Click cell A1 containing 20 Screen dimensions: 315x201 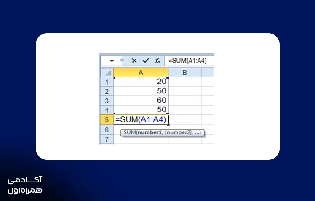pyautogui.click(x=141, y=82)
